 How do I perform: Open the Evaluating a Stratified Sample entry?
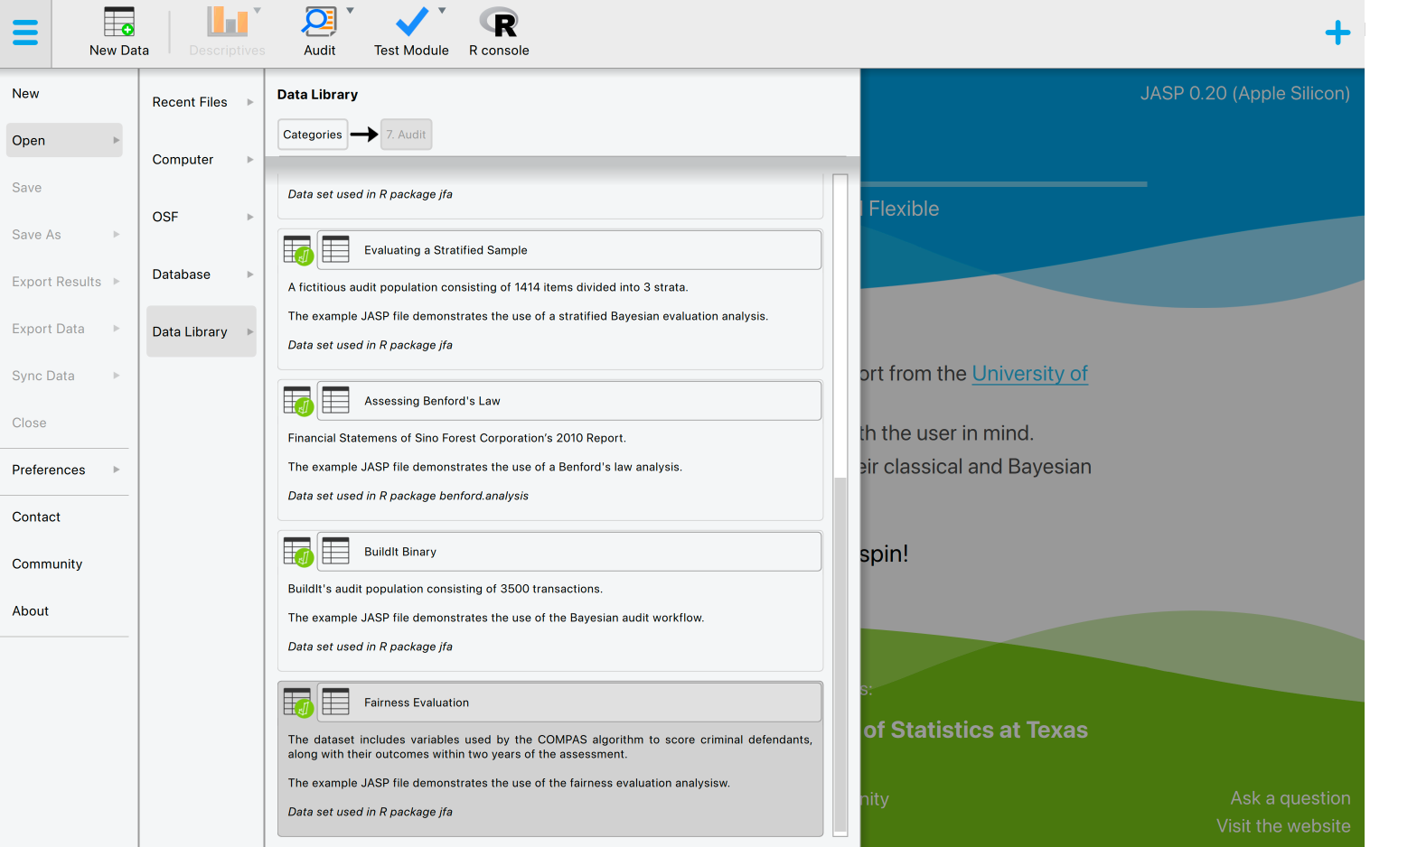coord(569,250)
